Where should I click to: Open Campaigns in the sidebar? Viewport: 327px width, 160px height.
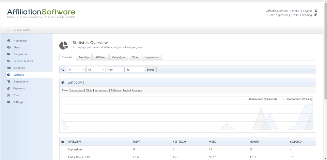(20, 54)
